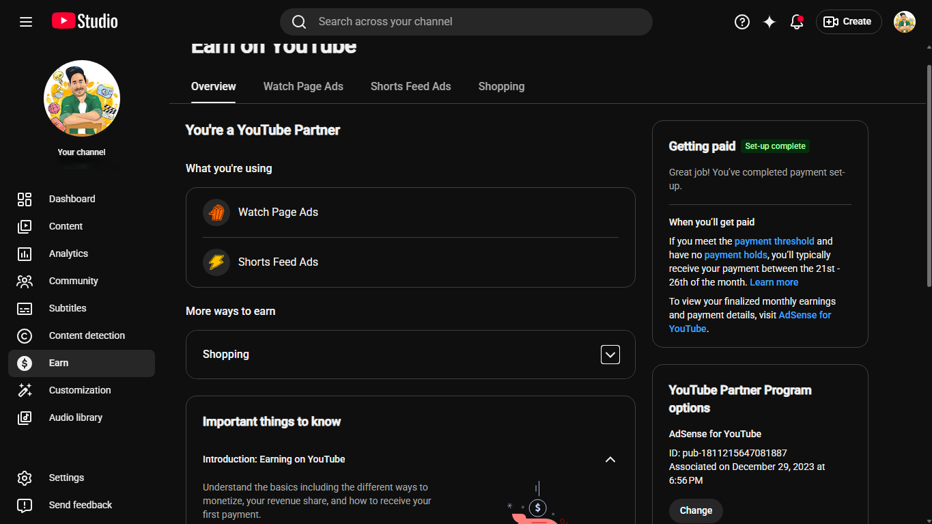Open Content detection in the sidebar
Viewport: 932px width, 524px height.
(81, 335)
